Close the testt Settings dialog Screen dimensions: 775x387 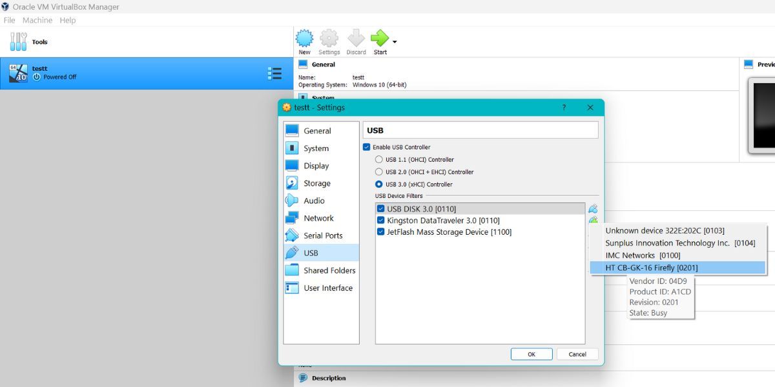pos(590,108)
